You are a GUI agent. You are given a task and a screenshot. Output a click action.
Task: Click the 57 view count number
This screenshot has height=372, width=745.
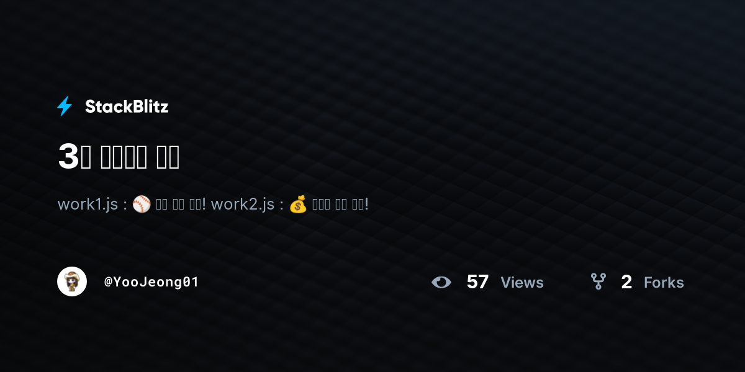click(477, 282)
